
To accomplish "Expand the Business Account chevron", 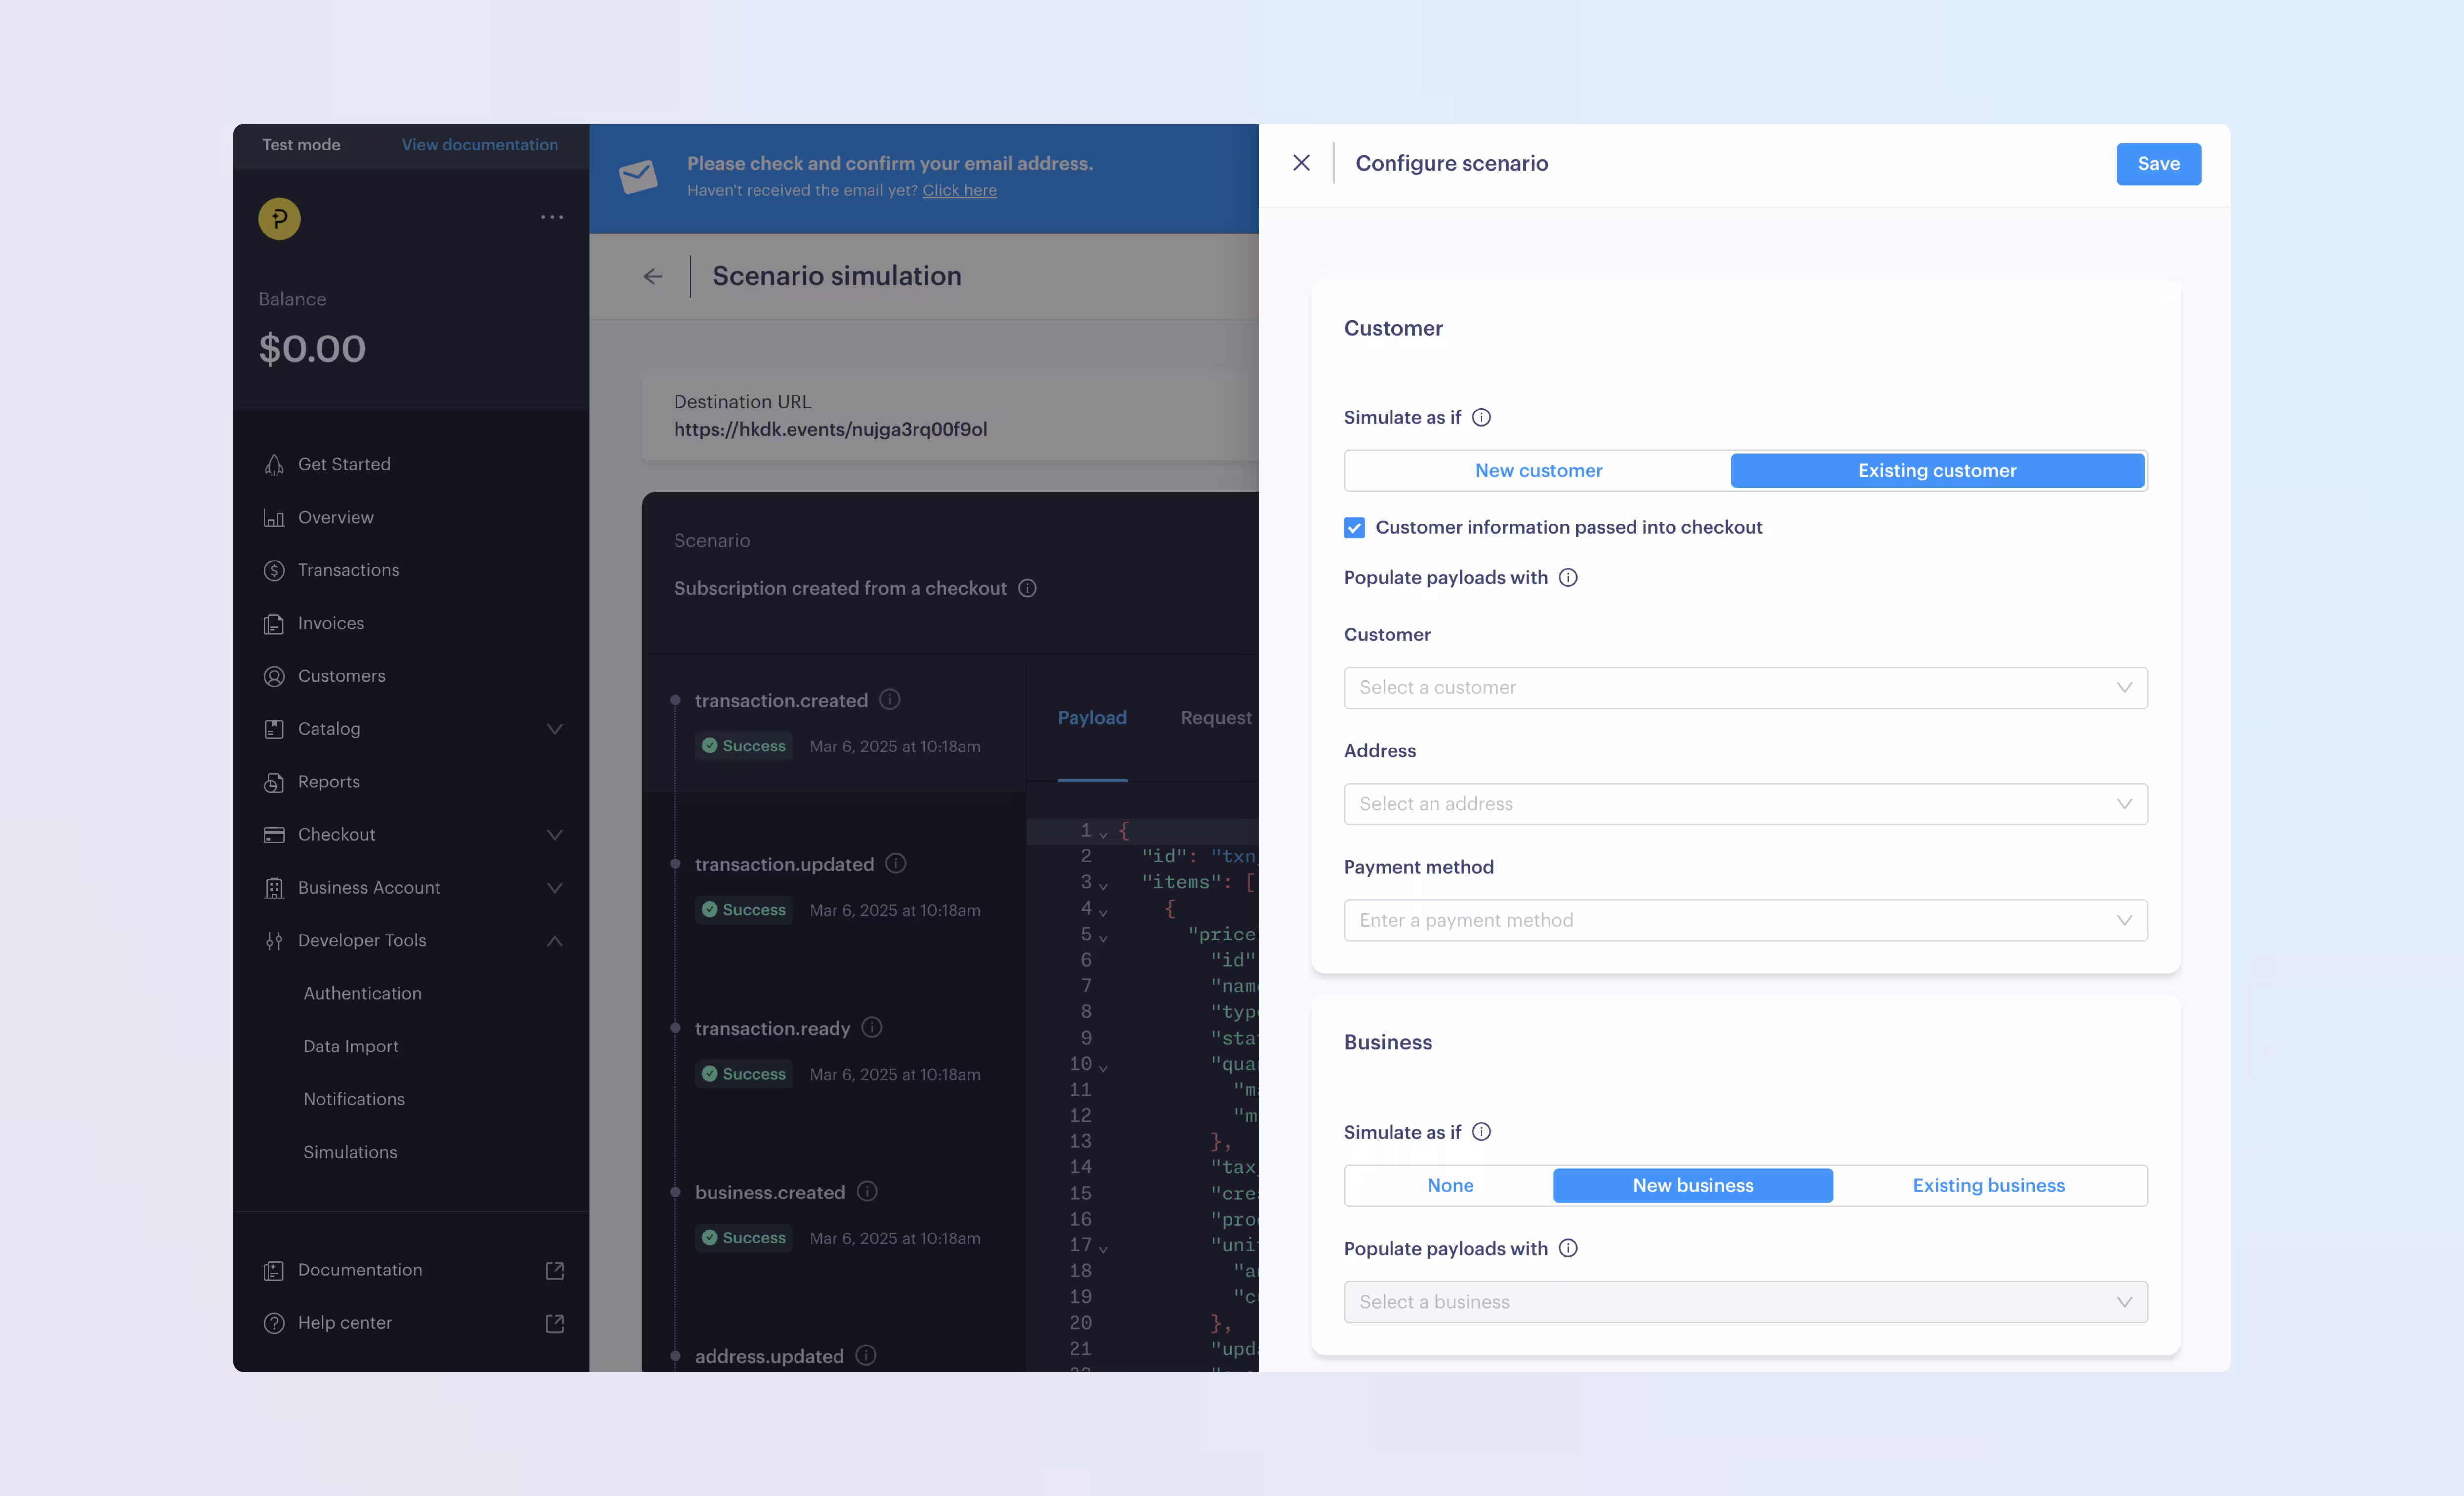I will coord(555,889).
